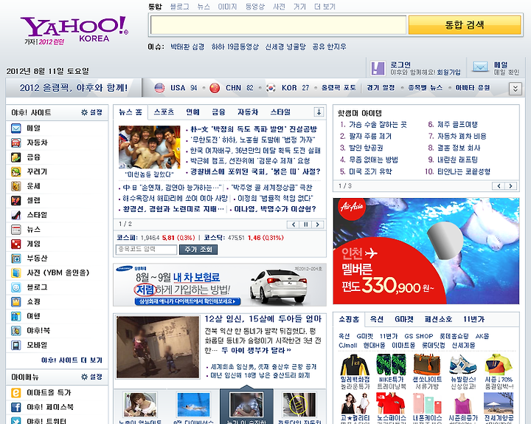
Task: Click the China flag icon in Olympics bar
Action: pyautogui.click(x=215, y=88)
